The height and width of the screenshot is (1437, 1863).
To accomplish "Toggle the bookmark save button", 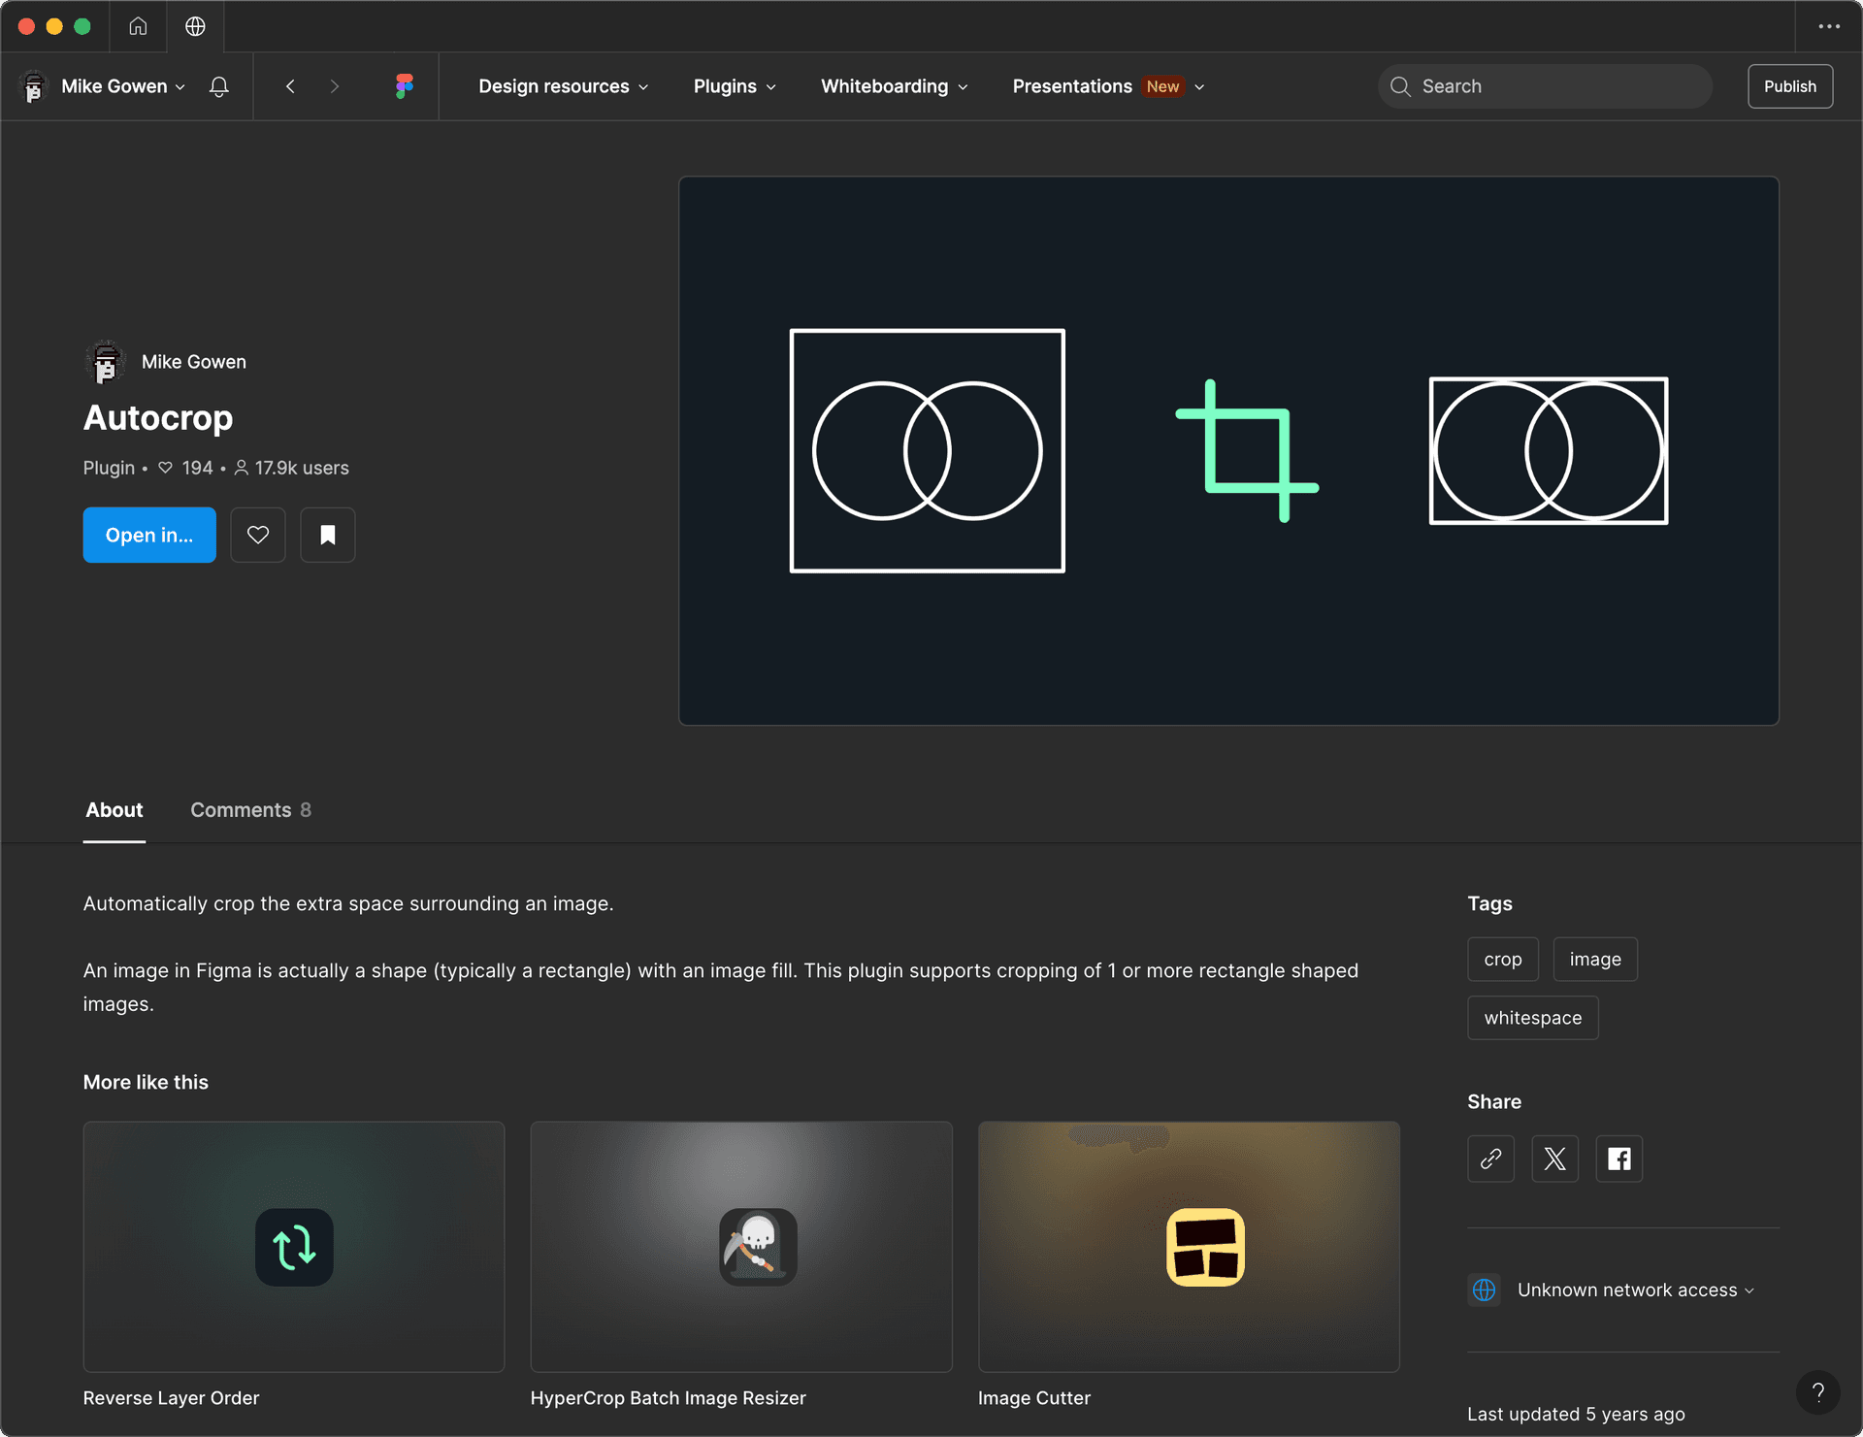I will coord(328,535).
